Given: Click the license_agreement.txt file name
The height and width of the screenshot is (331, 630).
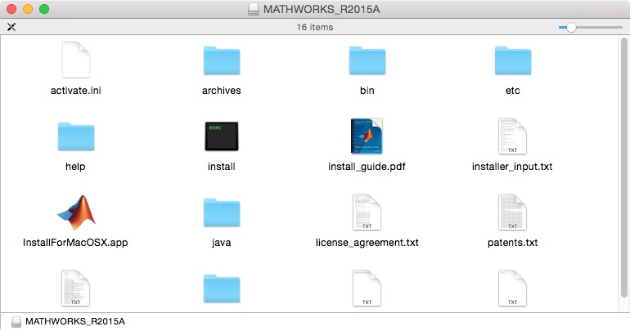Looking at the screenshot, I should pos(367,243).
